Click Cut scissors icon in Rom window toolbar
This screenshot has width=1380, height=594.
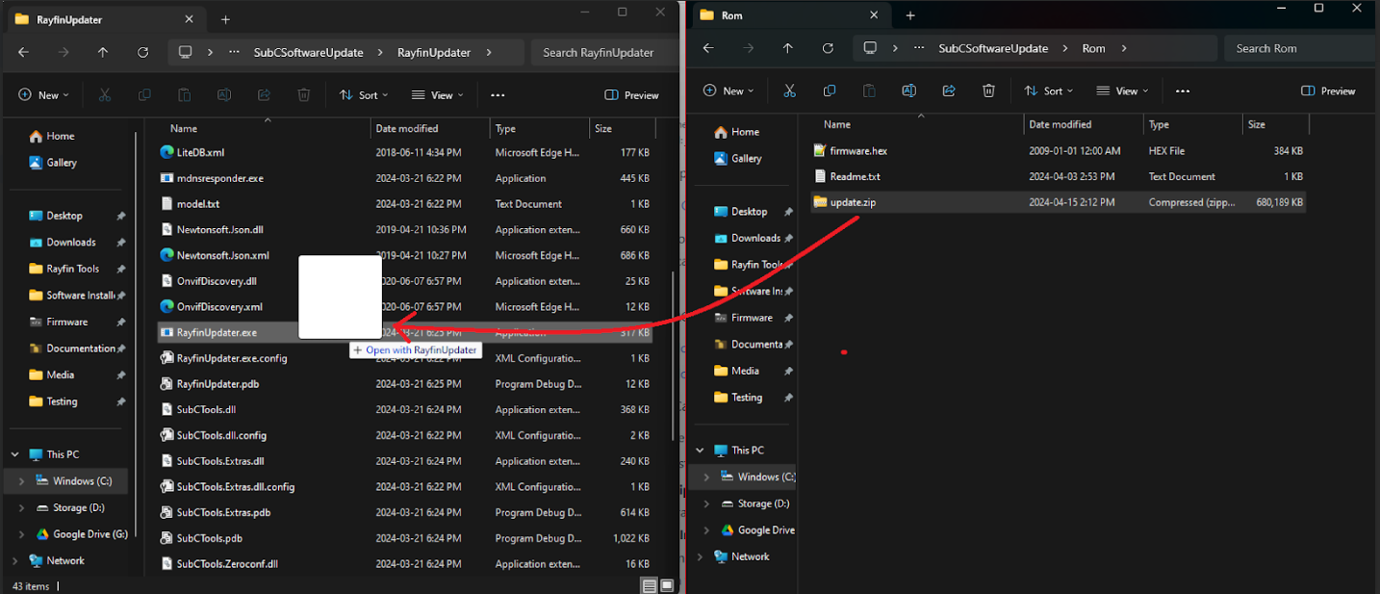pyautogui.click(x=789, y=90)
